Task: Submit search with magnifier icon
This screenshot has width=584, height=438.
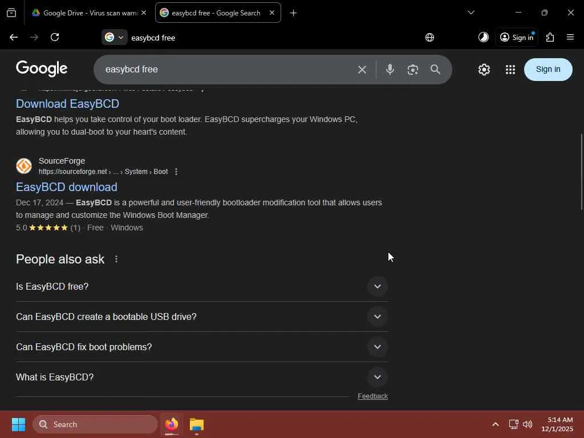Action: tap(435, 69)
